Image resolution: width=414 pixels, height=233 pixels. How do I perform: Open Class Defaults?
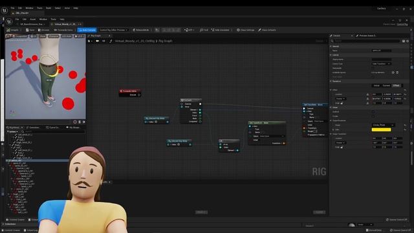tap(267, 30)
